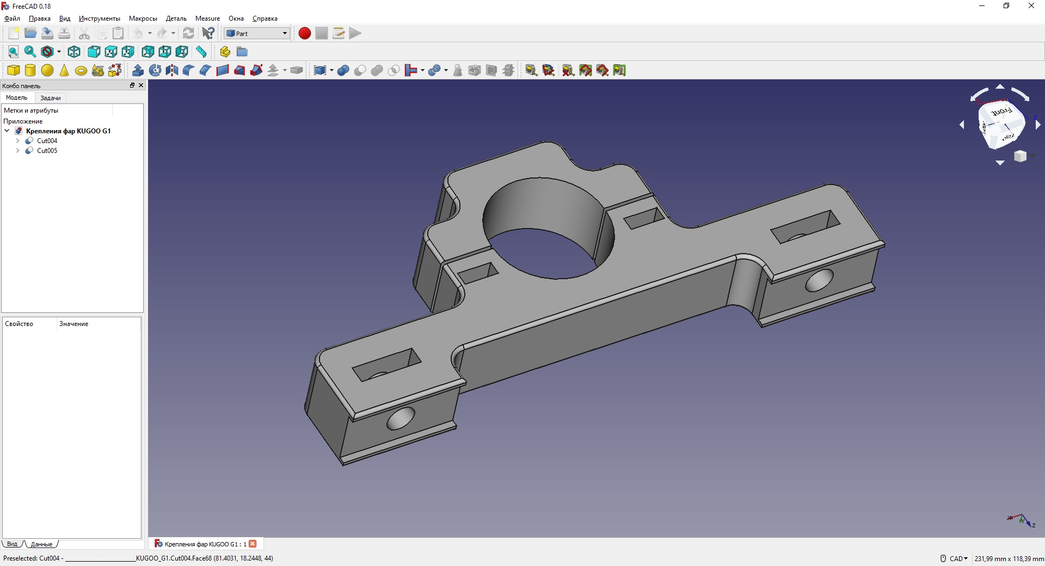Close the Крепления фар KUGOO G1 document tab
This screenshot has height=566, width=1045.
pos(253,544)
